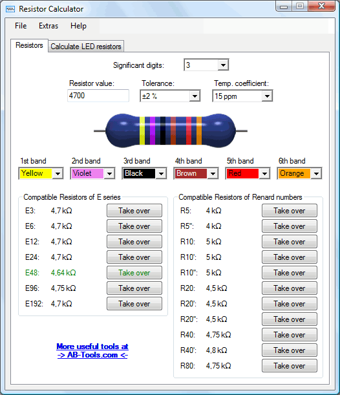340x395 pixels.
Task: Click the E96 4,75 kΩ value text
Action: coord(63,288)
